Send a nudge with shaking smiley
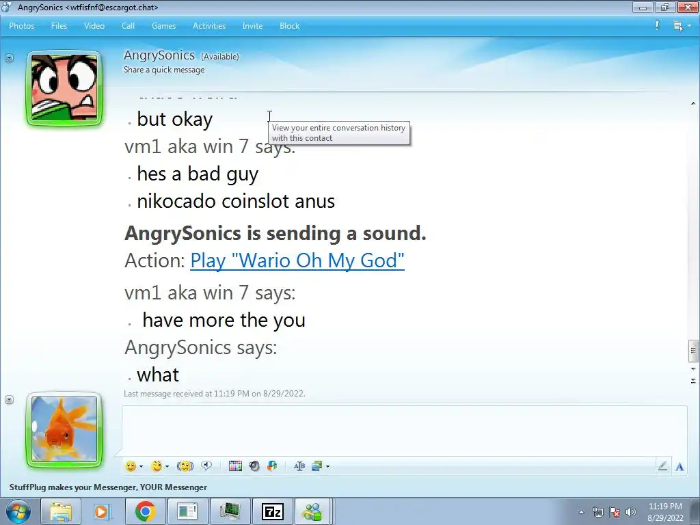This screenshot has width=700, height=525. 185,466
